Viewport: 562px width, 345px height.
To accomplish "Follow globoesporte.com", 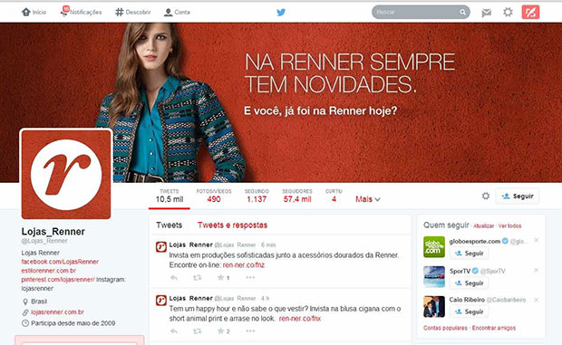I will point(469,254).
